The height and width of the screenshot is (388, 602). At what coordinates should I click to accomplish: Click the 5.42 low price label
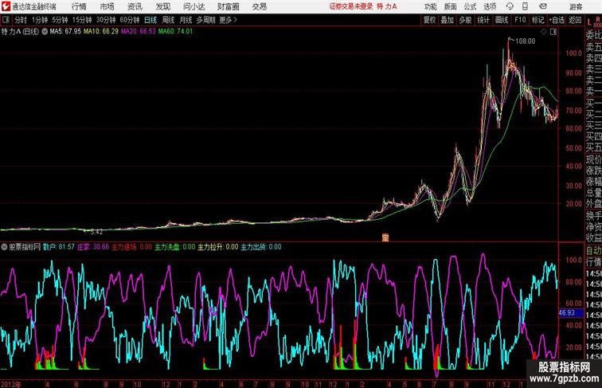(x=96, y=232)
